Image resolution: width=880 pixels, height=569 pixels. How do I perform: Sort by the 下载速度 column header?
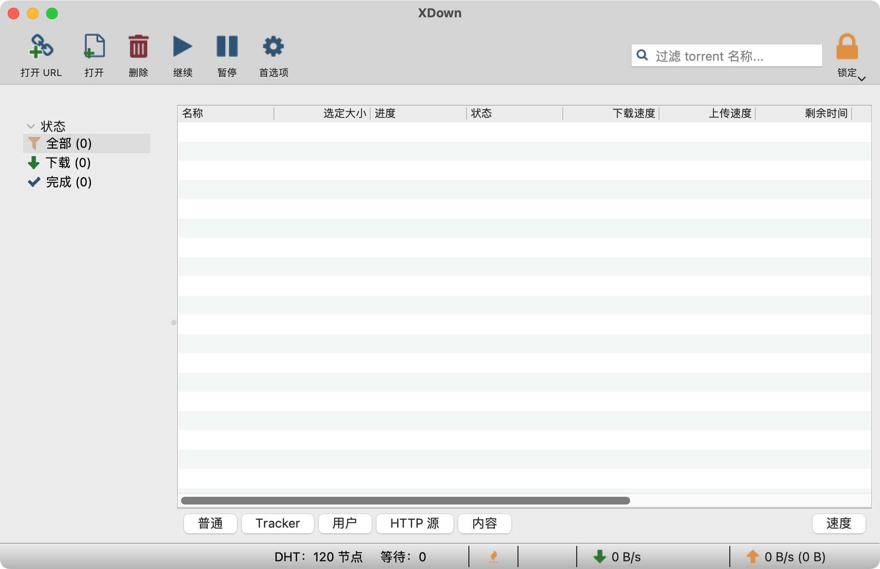coord(611,113)
